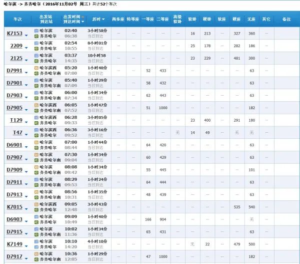Click the 52个车次 count in title

(108, 4)
